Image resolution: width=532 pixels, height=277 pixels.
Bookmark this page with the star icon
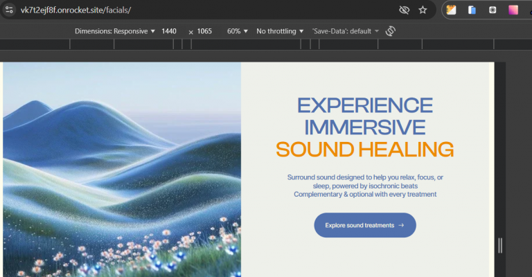pyautogui.click(x=423, y=10)
